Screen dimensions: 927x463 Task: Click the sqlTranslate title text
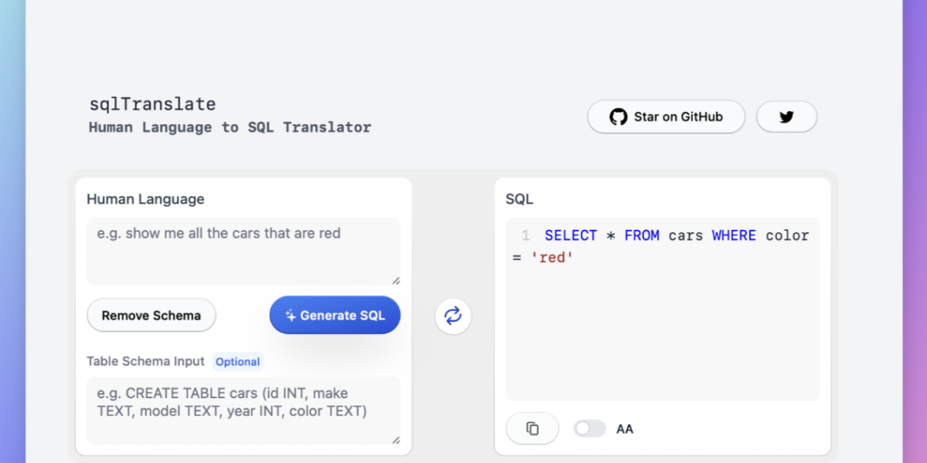point(152,103)
